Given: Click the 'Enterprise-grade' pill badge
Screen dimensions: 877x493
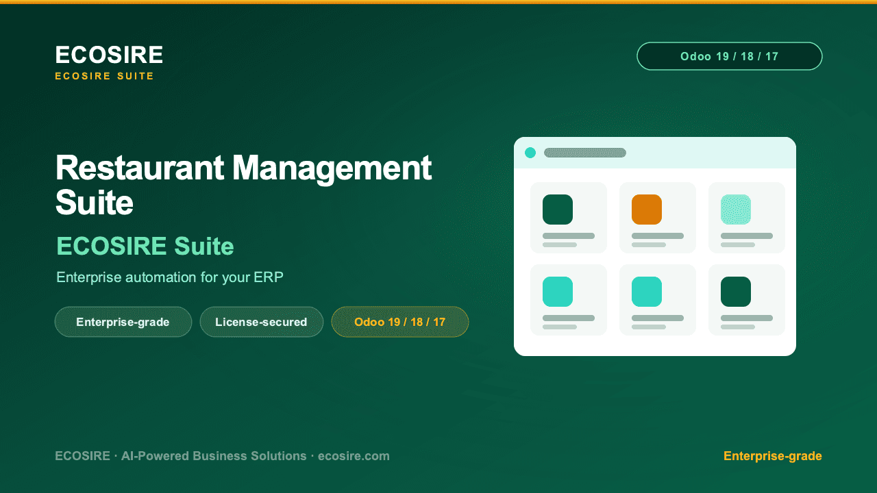Looking at the screenshot, I should click(x=123, y=322).
